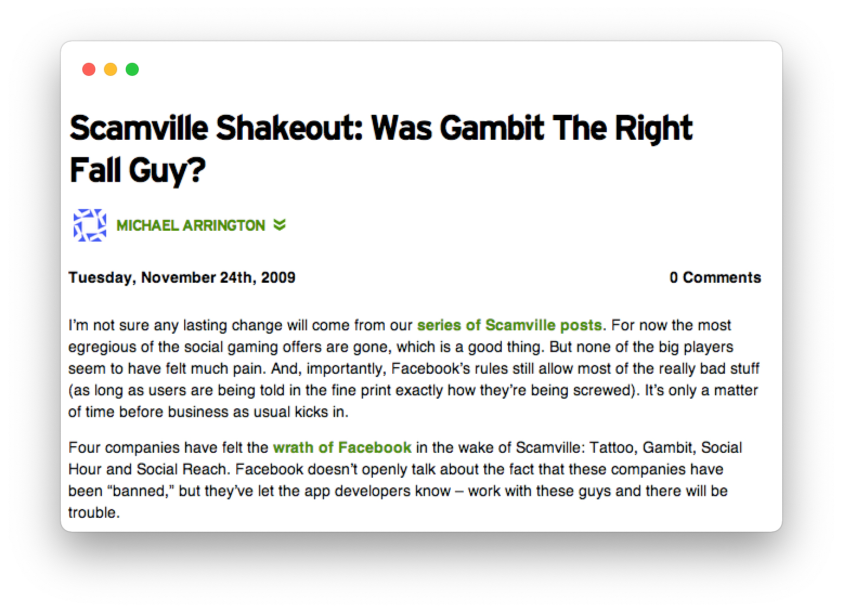The width and height of the screenshot is (843, 612).
Task: Expand the double chevron next to Michael Arrington
Action: point(280,225)
